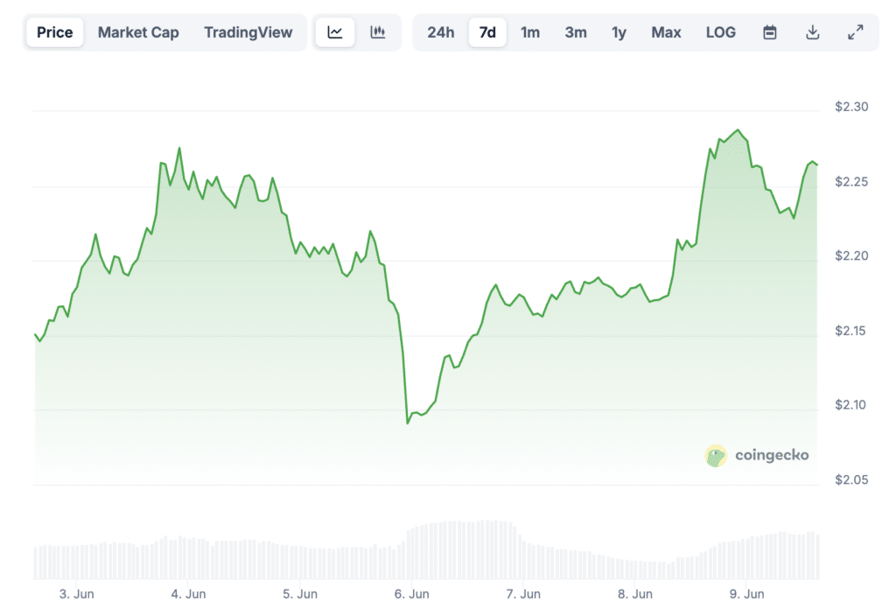Switch to candlestick chart view icon
Image resolution: width=896 pixels, height=616 pixels.
tap(378, 32)
